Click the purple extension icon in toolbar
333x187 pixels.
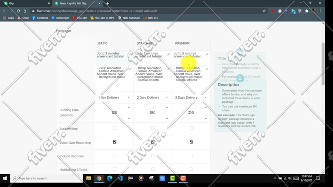[286, 11]
